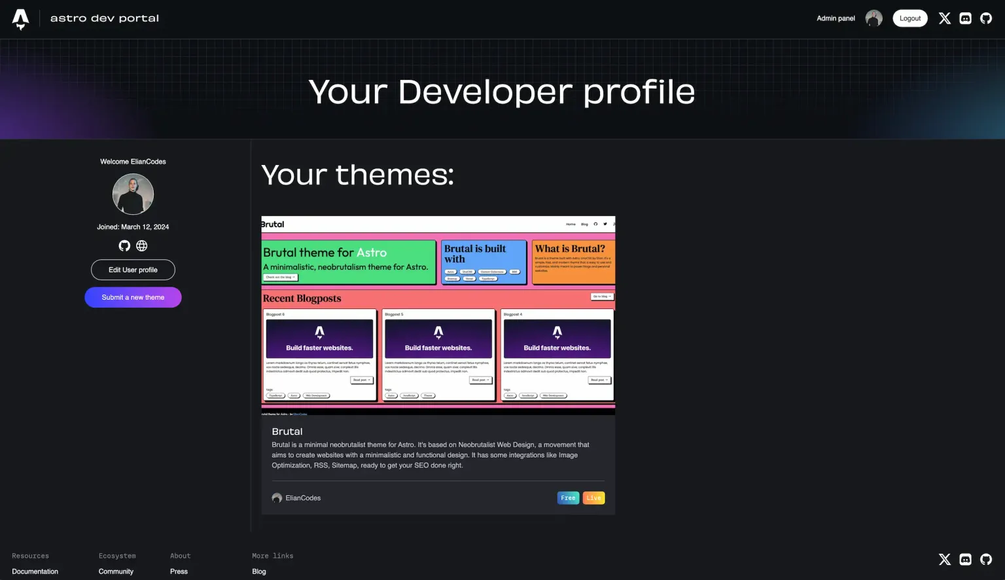The image size is (1005, 580).
Task: Open the profile's GitHub icon under join date
Action: coord(124,246)
